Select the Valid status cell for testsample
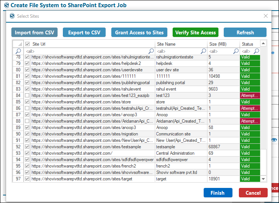Viewport: 279px width, 203px height. 250,147
